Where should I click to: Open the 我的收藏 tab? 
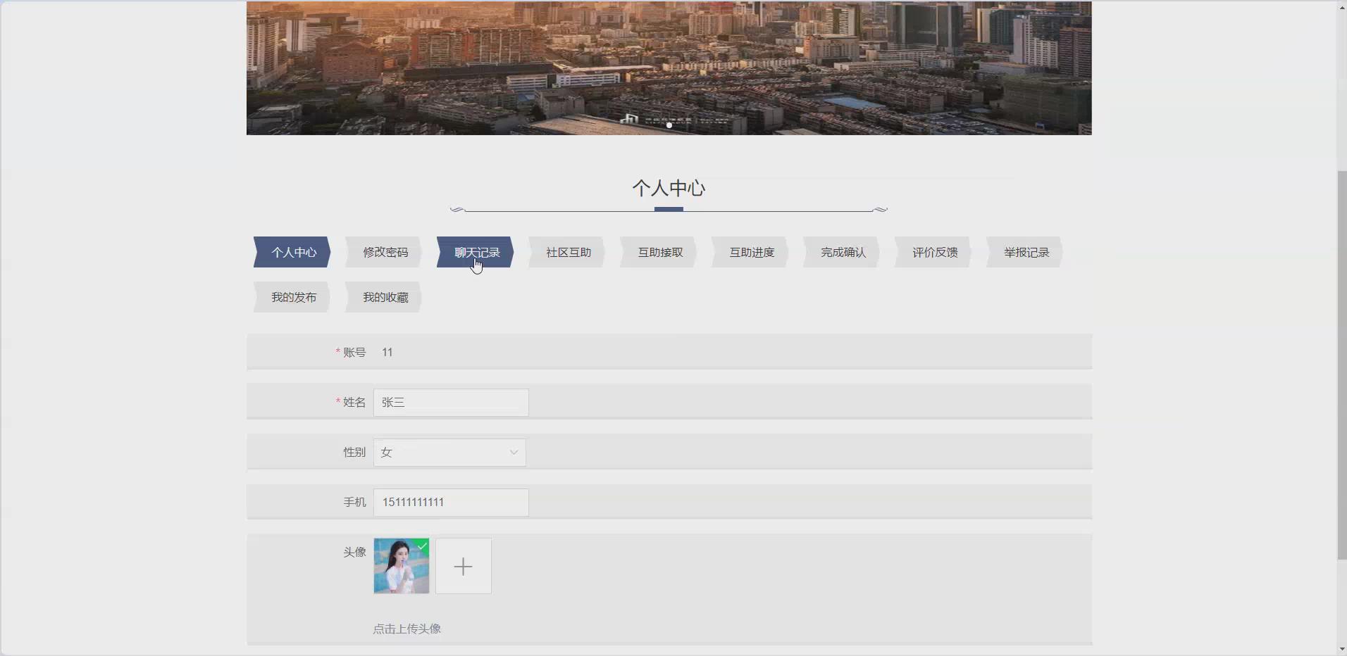(x=385, y=297)
